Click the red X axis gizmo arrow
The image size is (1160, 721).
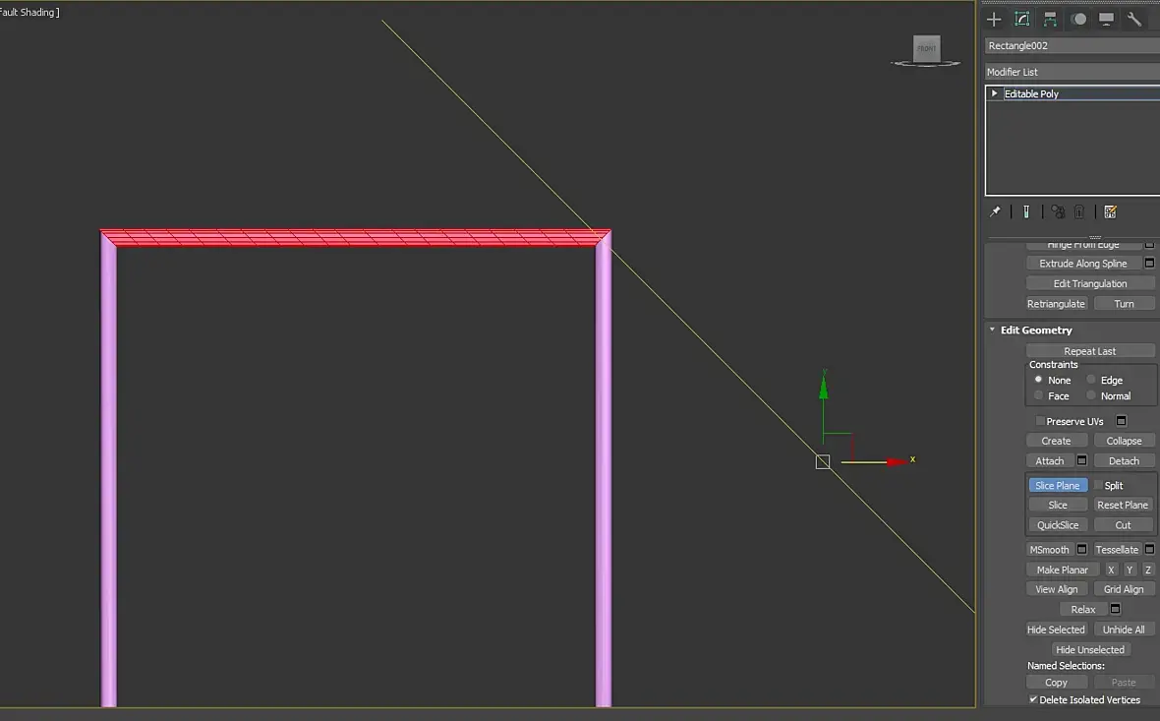897,462
